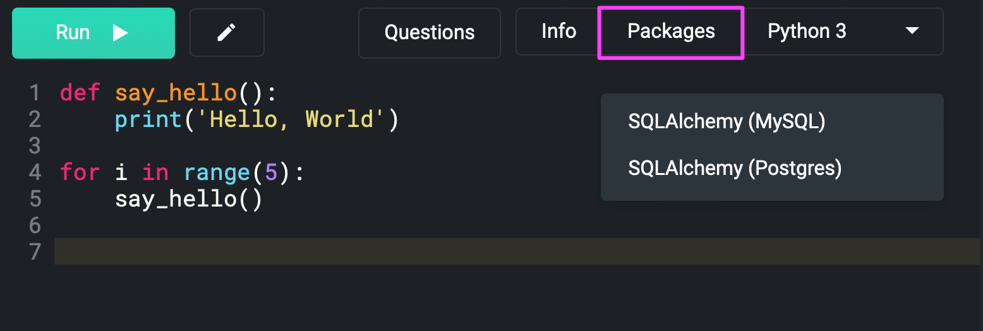
Task: Click line number 7 in the gutter
Action: point(35,251)
